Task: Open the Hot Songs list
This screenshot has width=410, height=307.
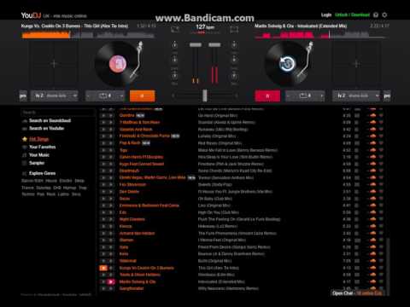Action: tap(39, 139)
